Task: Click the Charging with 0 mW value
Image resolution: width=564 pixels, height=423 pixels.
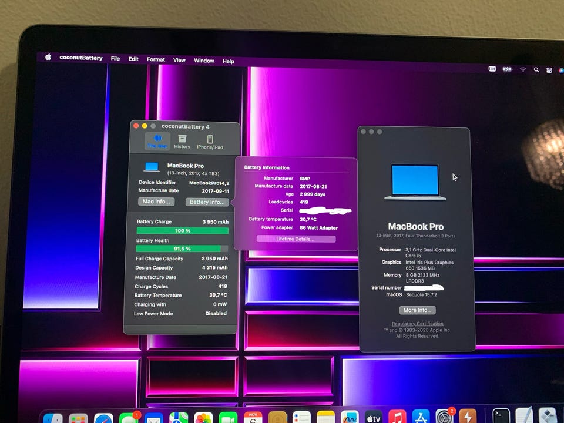Action: (x=219, y=304)
